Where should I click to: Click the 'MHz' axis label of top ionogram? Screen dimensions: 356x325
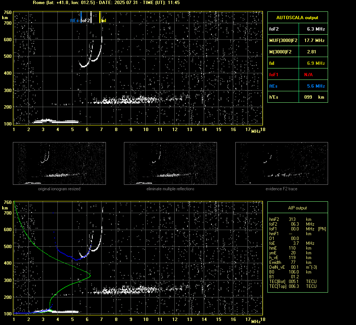[x=256, y=131]
